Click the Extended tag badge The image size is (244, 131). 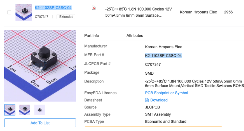pos(66,17)
